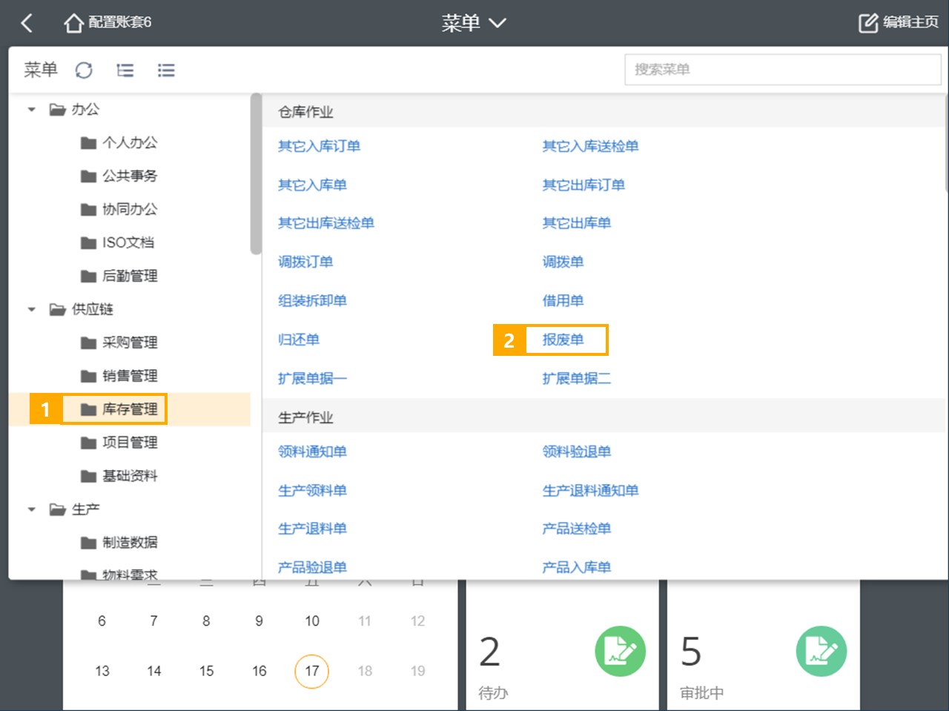Viewport: 949px width, 711px height.
Task: Open the 领料通知单 link
Action: tap(312, 452)
